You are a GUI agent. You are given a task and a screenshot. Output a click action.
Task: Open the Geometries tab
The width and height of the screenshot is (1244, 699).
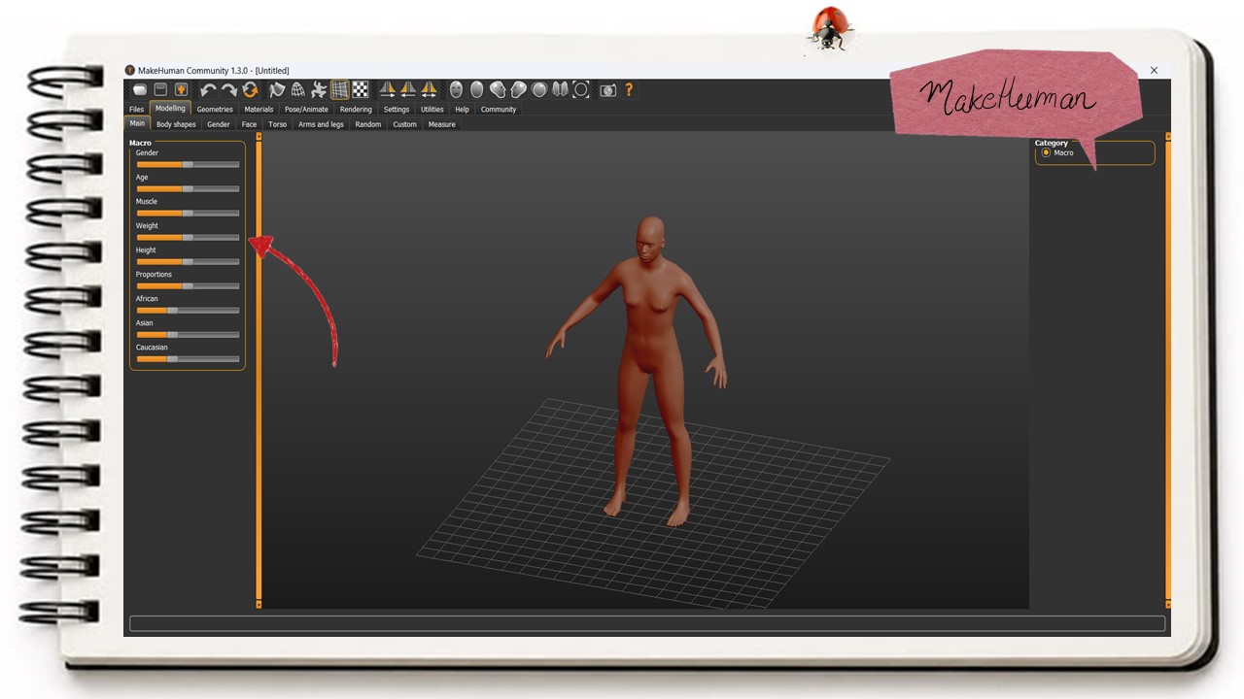[215, 110]
